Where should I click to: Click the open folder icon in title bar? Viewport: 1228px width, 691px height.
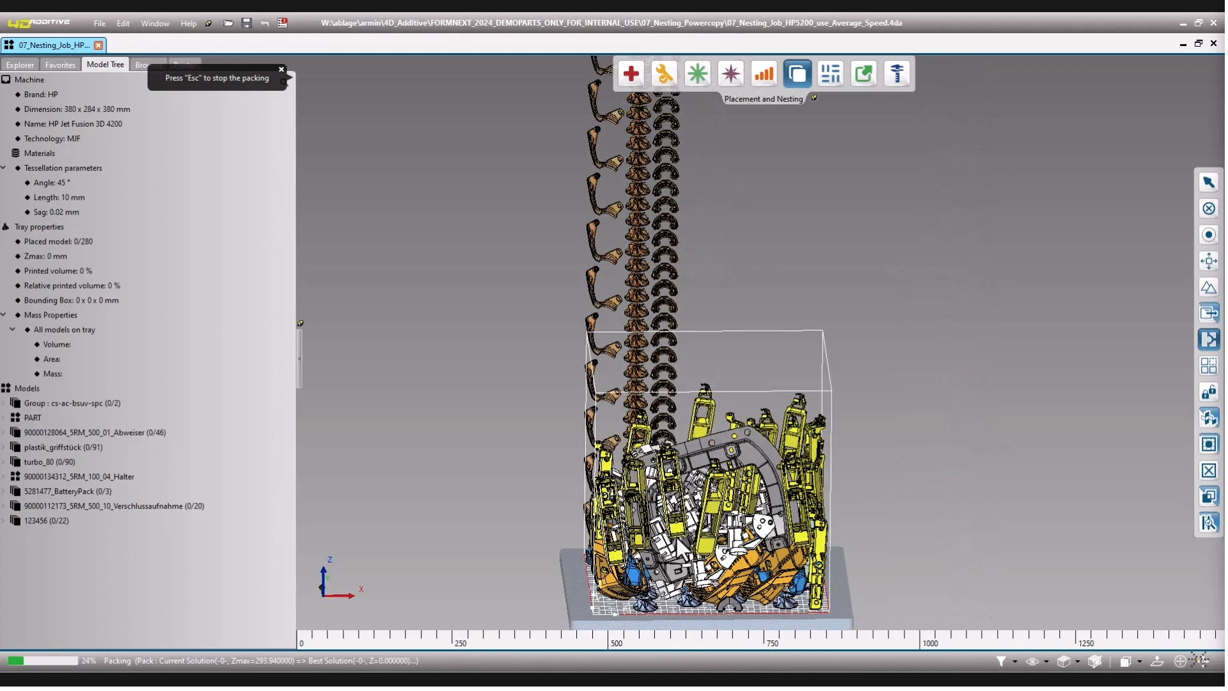[228, 23]
